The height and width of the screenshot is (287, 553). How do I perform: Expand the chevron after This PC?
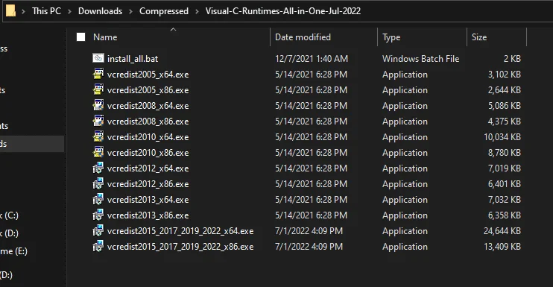coord(69,11)
